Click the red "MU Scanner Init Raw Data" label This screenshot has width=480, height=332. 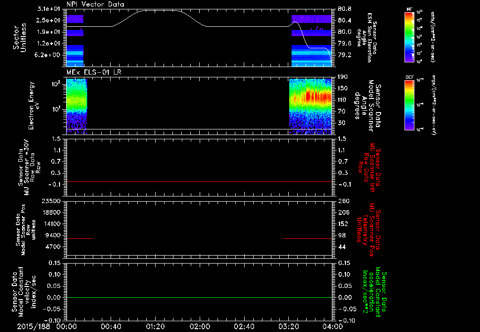(370, 167)
